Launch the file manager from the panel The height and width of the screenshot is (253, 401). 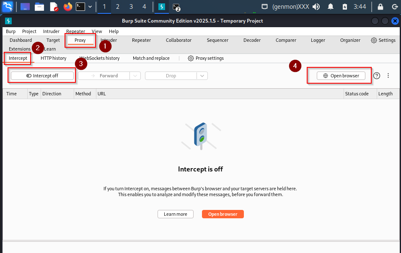tap(39, 7)
